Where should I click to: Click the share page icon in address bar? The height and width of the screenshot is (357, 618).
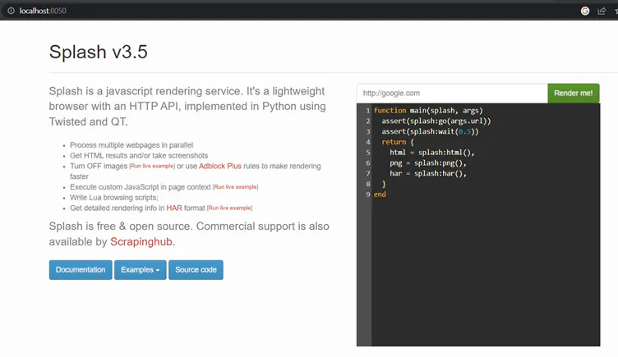pyautogui.click(x=602, y=11)
